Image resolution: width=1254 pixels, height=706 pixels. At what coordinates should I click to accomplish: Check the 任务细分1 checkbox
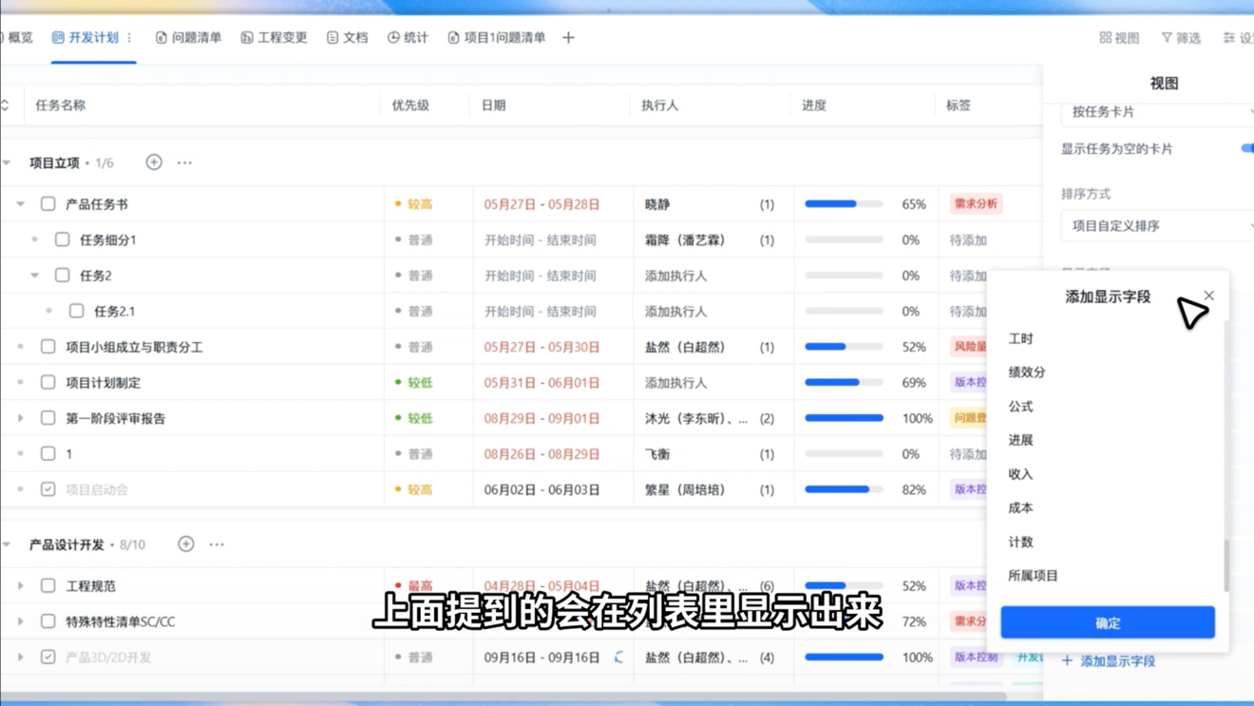point(62,239)
